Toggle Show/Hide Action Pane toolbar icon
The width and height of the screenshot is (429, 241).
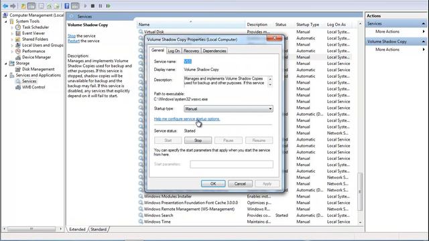point(75,6)
